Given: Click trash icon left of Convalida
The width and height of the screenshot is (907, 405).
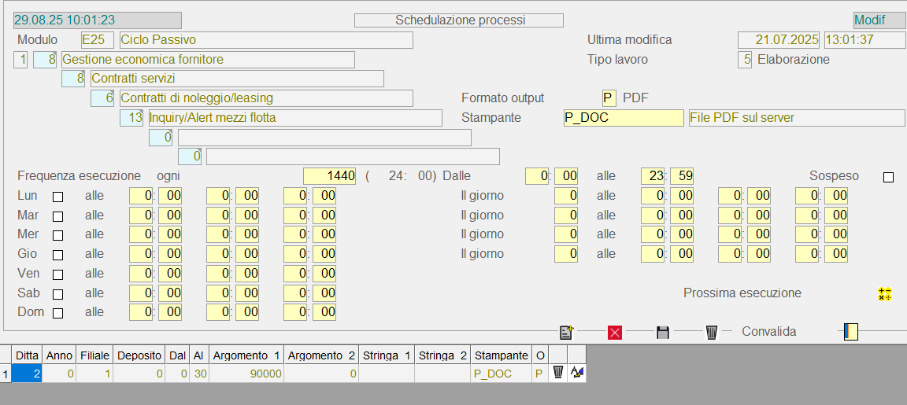Looking at the screenshot, I should click(712, 333).
